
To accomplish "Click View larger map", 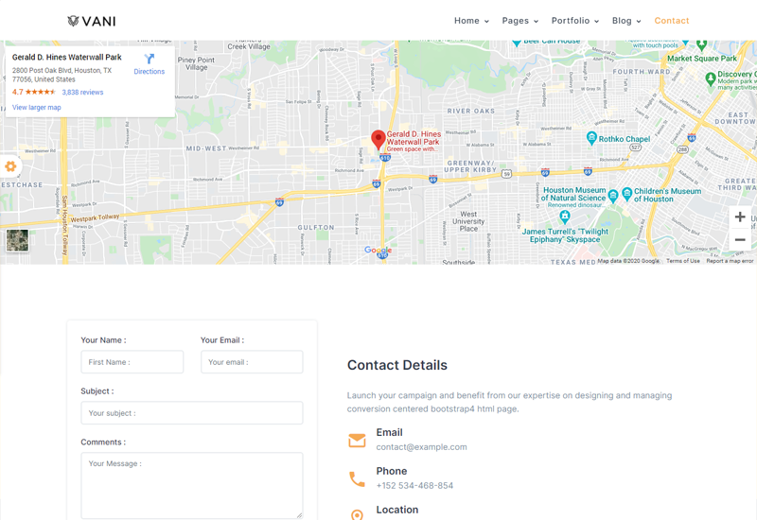I will click(x=37, y=108).
